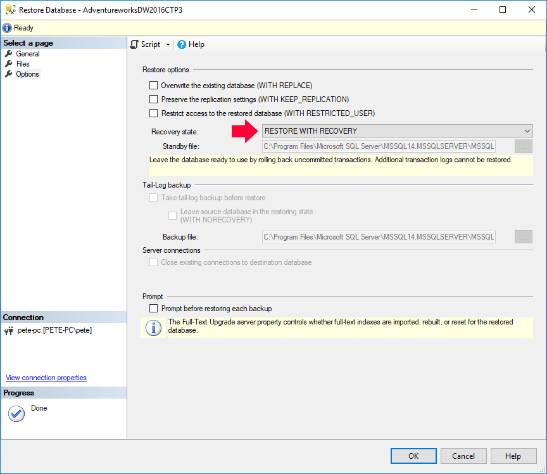Click the Script label in toolbar

point(151,44)
